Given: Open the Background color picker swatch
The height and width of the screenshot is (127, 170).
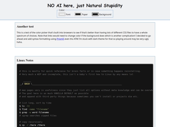Looking at the screenshot, I should (95, 14).
